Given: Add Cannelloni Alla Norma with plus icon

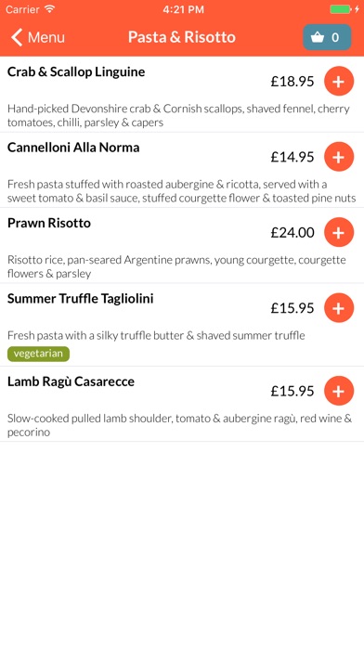Looking at the screenshot, I should (x=339, y=157).
